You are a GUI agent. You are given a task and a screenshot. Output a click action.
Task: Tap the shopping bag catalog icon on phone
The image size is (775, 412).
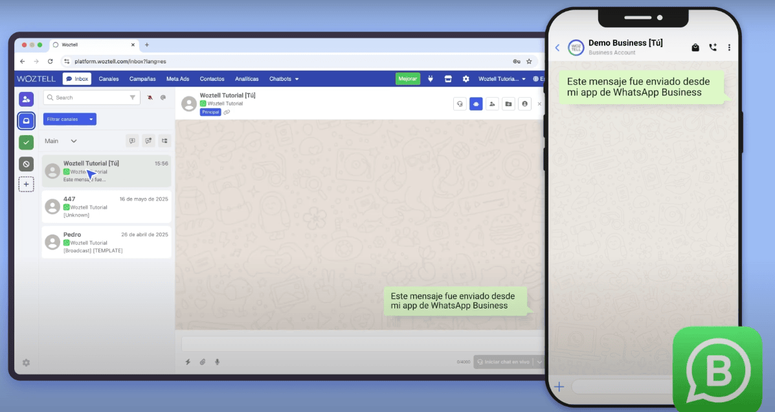pos(695,47)
